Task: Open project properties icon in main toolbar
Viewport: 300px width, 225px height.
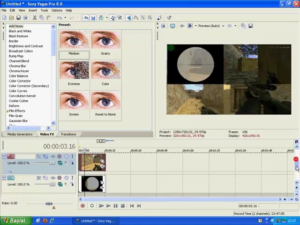Action: tap(25, 18)
